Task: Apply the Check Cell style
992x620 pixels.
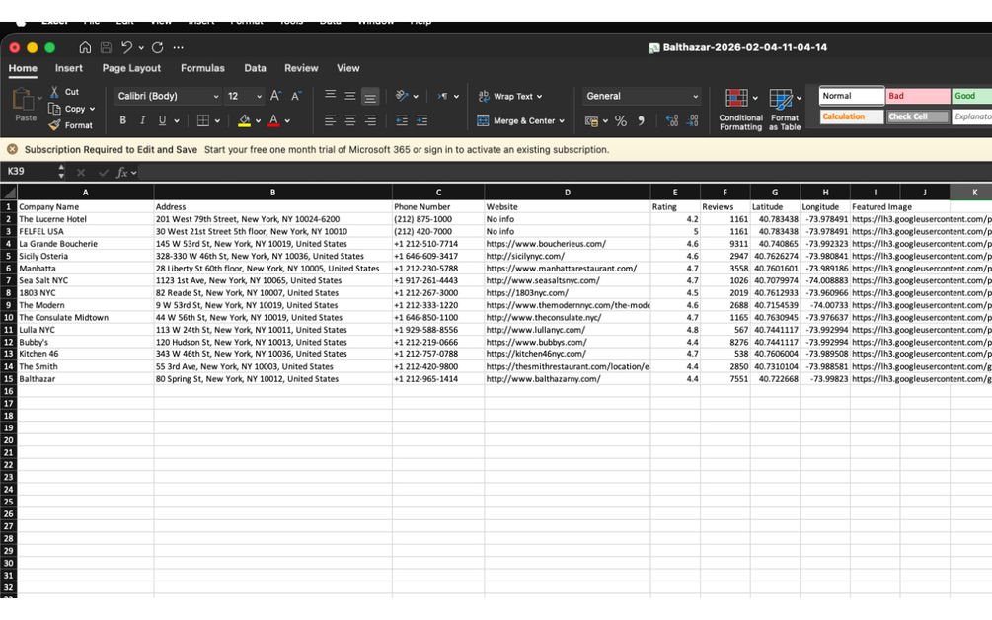Action: [917, 117]
